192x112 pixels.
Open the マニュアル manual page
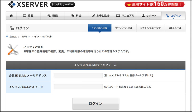(x=125, y=16)
